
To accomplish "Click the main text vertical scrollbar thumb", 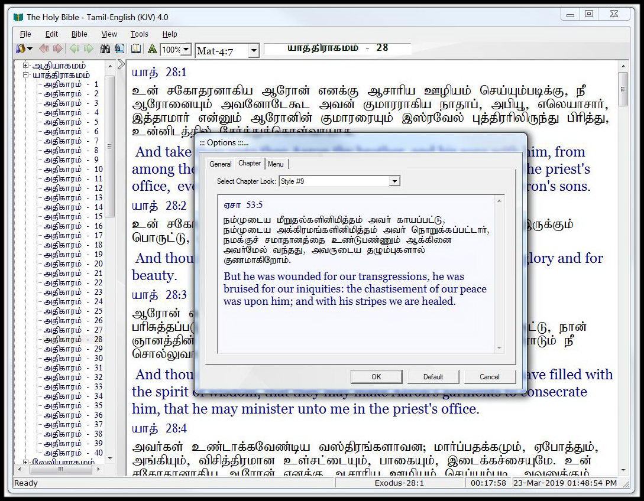I will [623, 89].
